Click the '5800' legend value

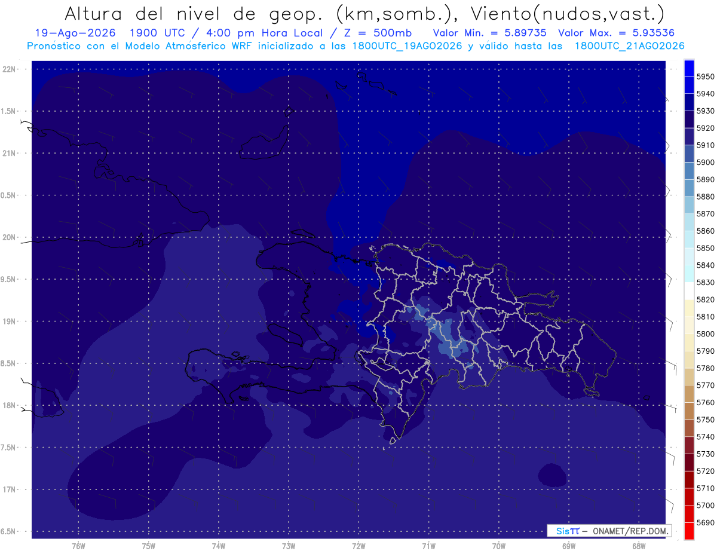click(x=706, y=334)
